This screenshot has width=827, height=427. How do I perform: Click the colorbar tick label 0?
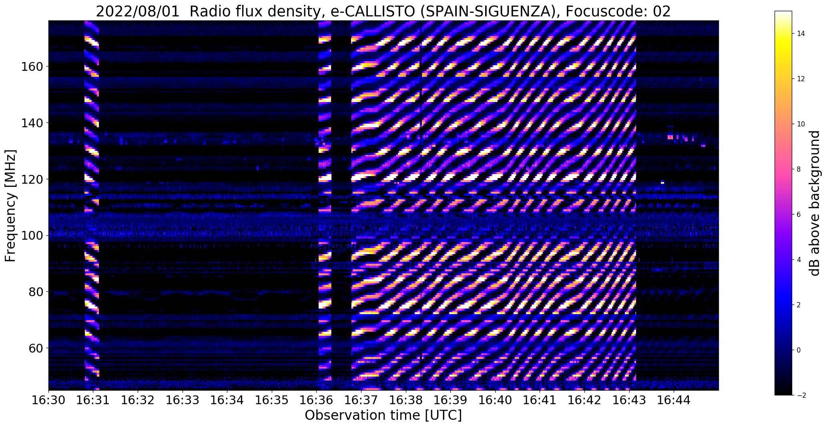[x=799, y=350]
